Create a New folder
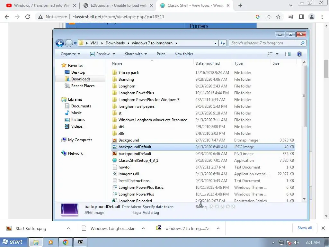Screen dimensions: 329x247 pyautogui.click(x=184, y=54)
